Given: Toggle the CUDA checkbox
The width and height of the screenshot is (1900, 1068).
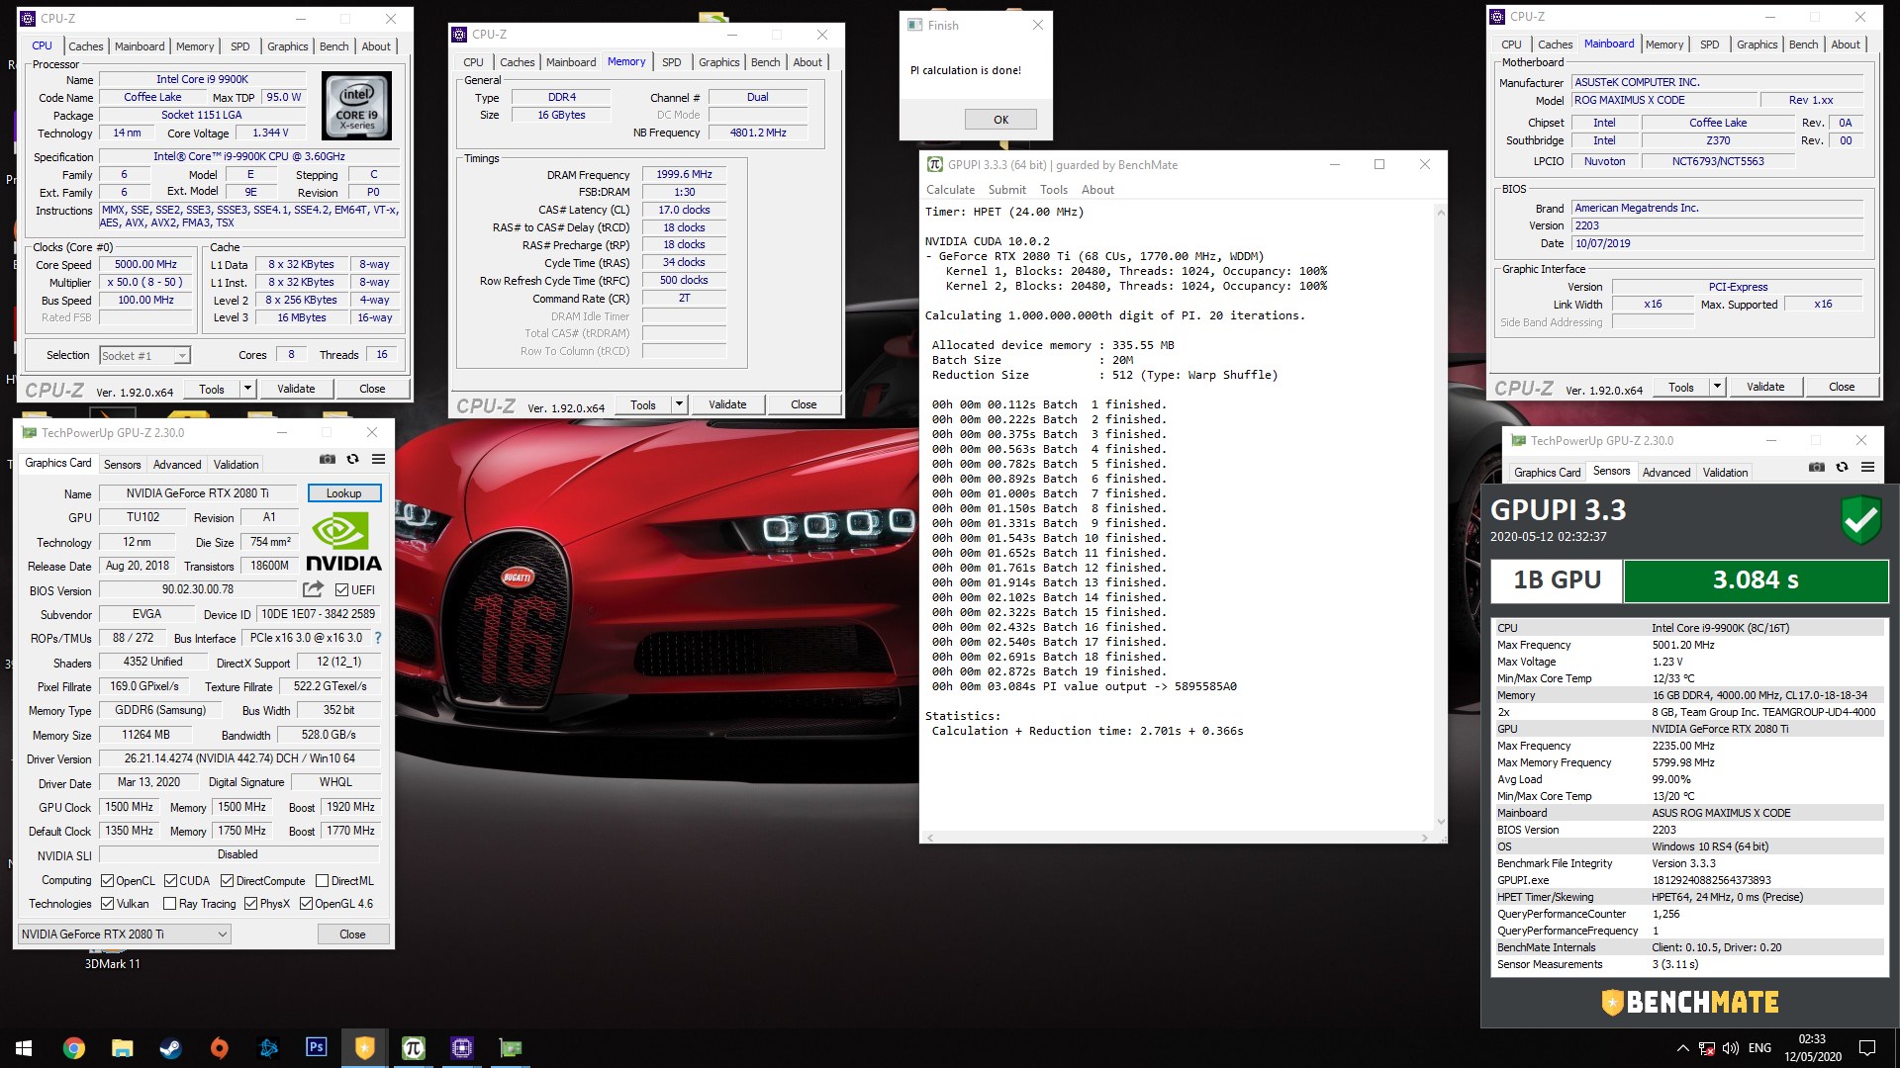Looking at the screenshot, I should pyautogui.click(x=170, y=881).
